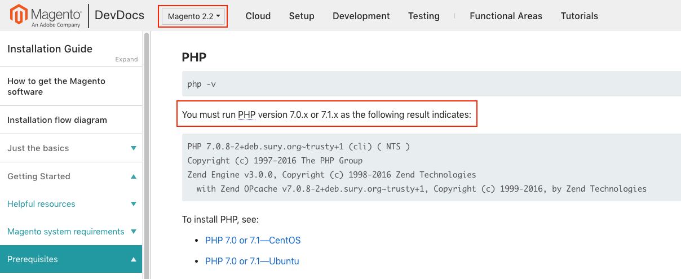Open the Setup menu
This screenshot has height=279, width=681.
(302, 16)
